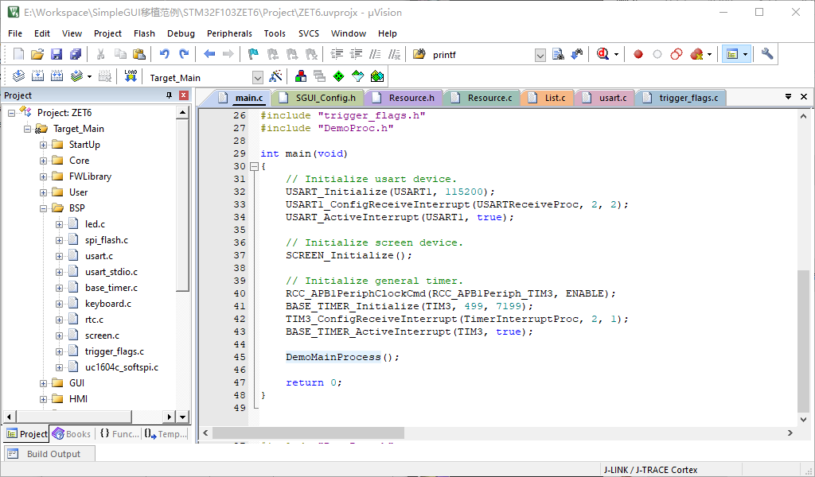
Task: Expand the HMI folder
Action: 44,400
